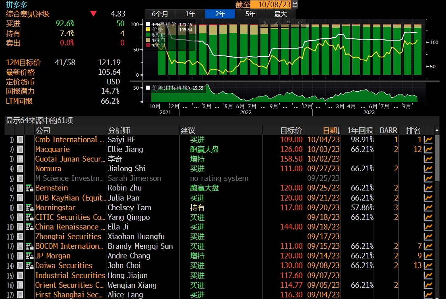Switch the chart to the 最大 range

281,14
